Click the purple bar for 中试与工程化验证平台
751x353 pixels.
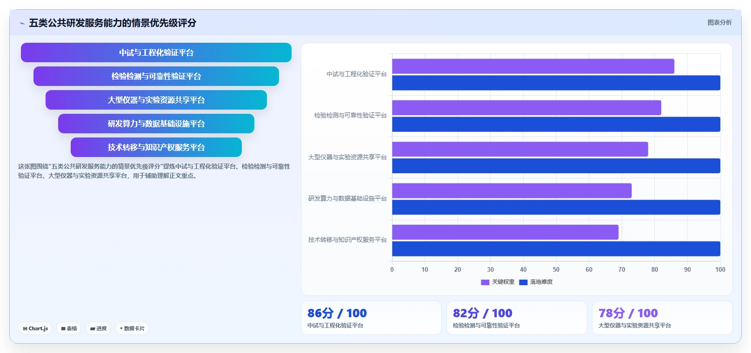coord(533,66)
